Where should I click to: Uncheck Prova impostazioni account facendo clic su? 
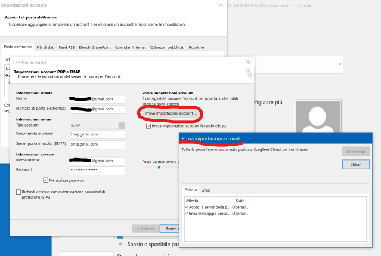(x=148, y=126)
